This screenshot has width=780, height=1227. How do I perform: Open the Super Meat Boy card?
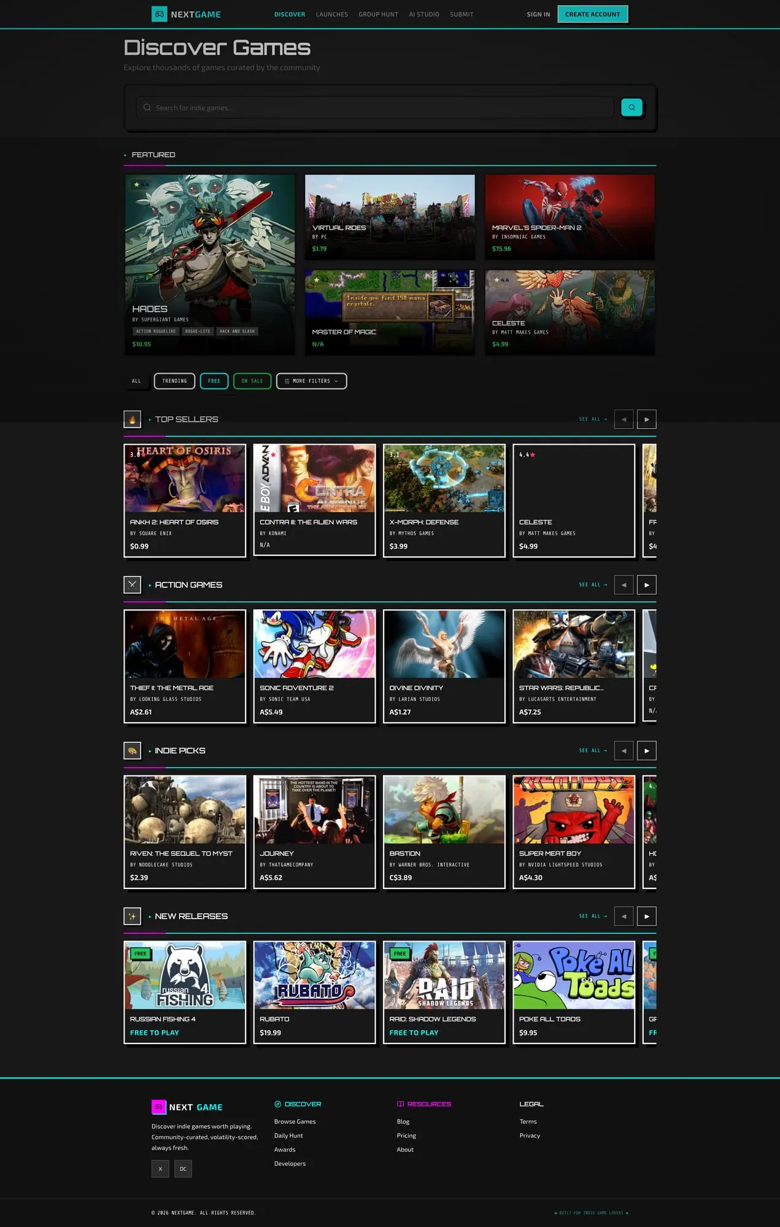coord(574,832)
